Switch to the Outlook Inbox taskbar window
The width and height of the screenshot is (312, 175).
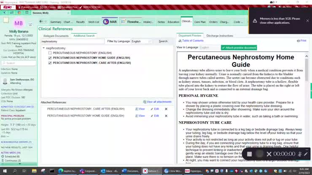coord(110,171)
